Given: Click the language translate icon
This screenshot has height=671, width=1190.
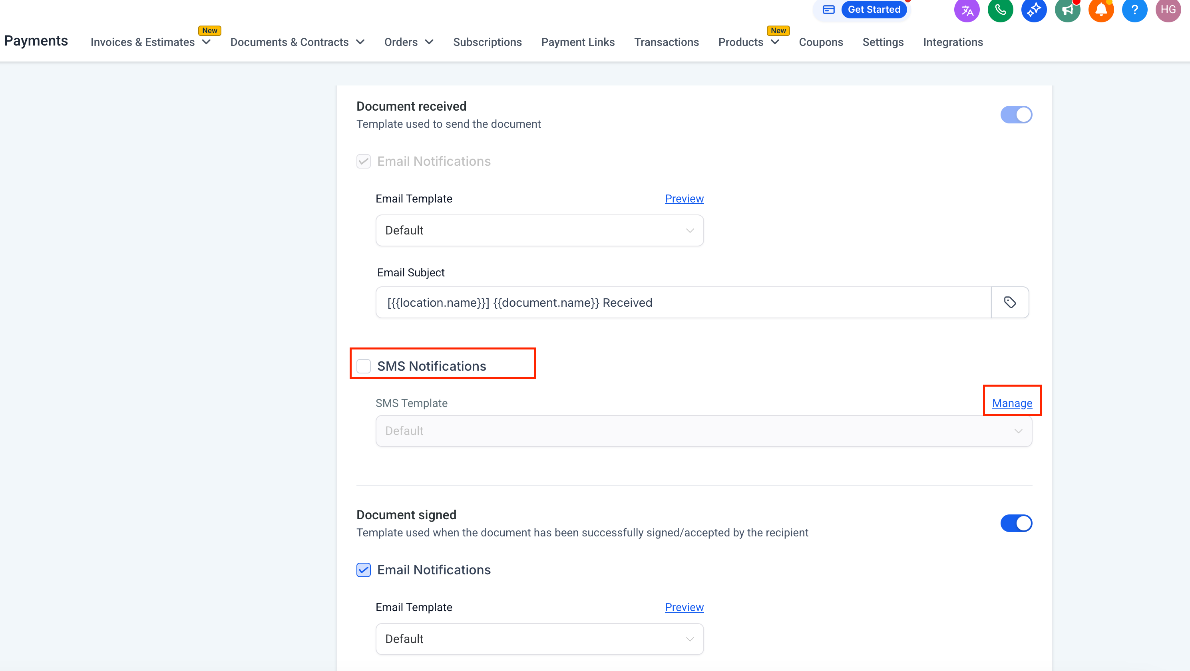Looking at the screenshot, I should tap(967, 10).
